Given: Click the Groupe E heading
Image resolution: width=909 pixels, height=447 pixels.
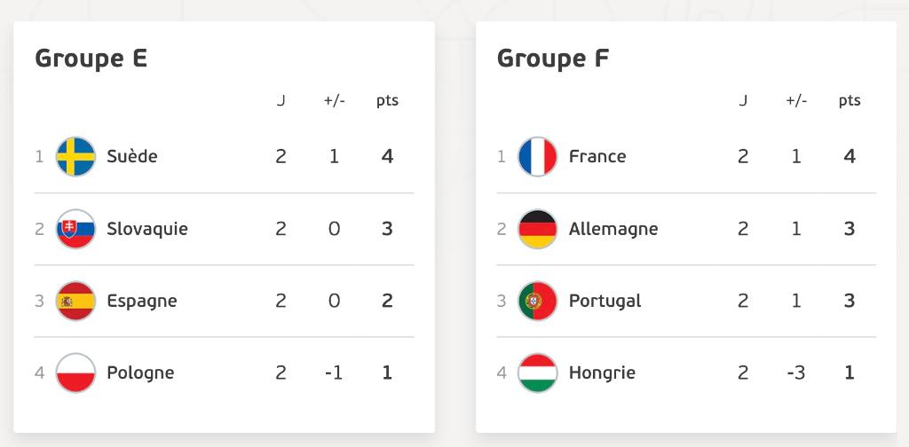Looking at the screenshot, I should point(91,59).
